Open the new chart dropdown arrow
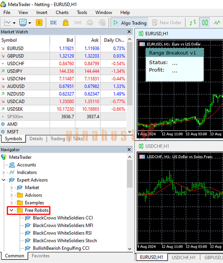This screenshot has height=263, width=223. pyautogui.click(x=14, y=23)
